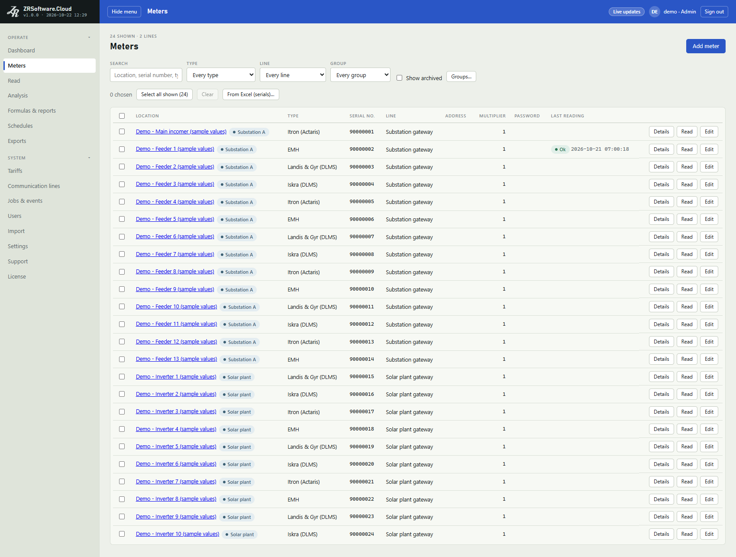The image size is (736, 557).
Task: Click the LOCATION column header
Action: (147, 116)
